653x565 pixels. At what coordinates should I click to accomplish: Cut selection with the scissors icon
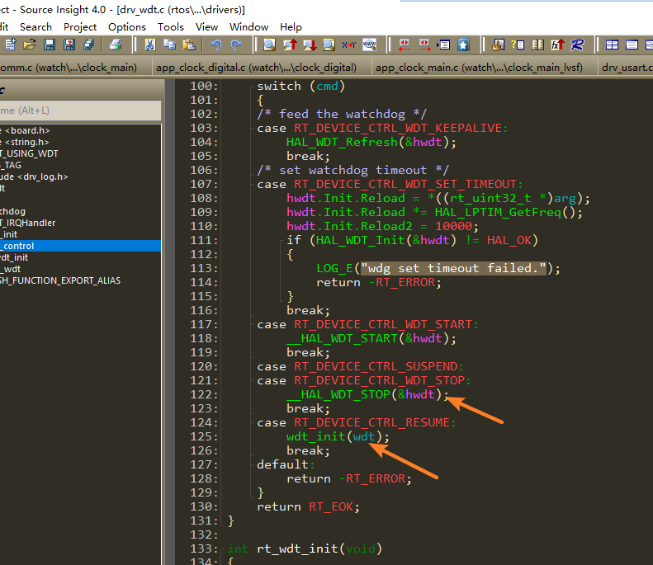[150, 45]
